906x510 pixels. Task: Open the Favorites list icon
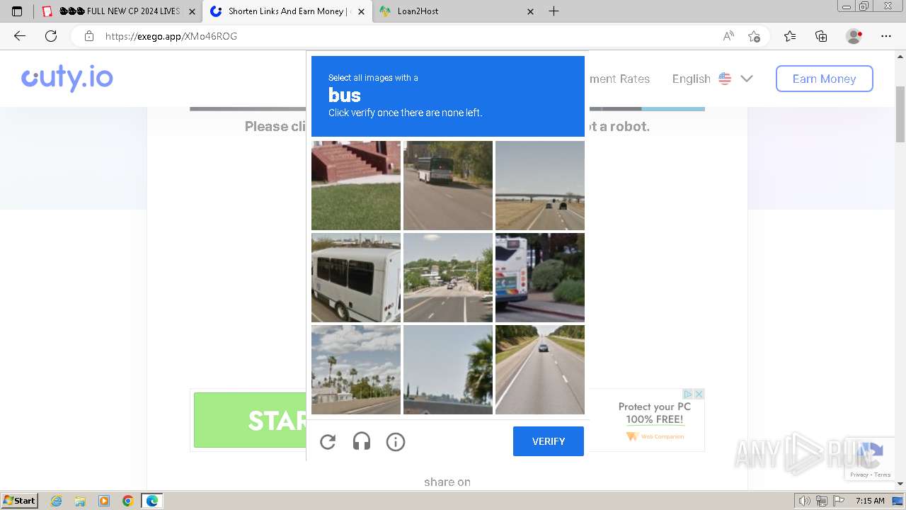(x=790, y=36)
